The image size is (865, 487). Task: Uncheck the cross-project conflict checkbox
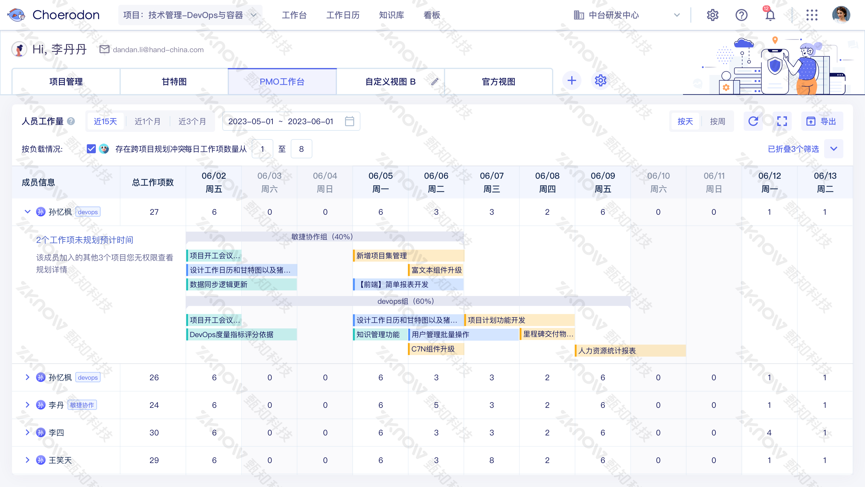point(91,149)
